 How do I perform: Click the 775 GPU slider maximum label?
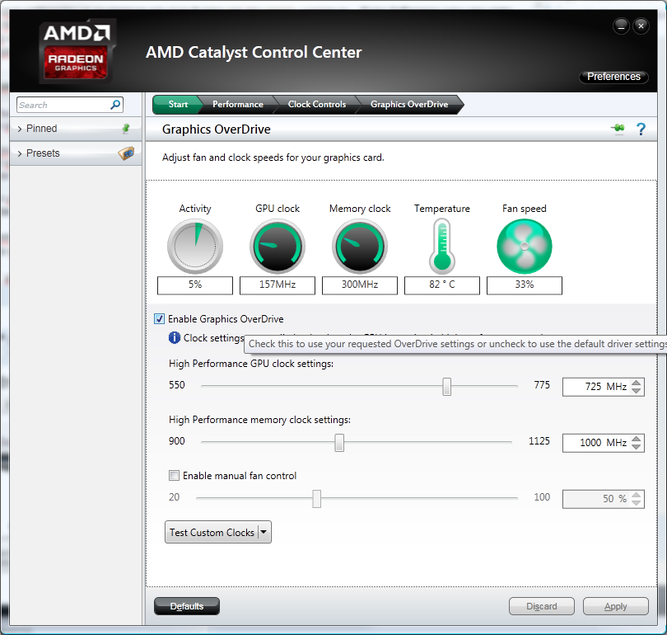coord(542,385)
